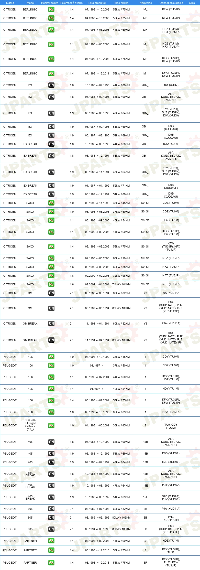Select the date range 02.2001 -> 04.2004
The height and width of the screenshot is (570, 200).
[x=97, y=284]
